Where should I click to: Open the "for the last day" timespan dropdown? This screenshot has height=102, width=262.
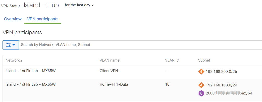79,5
